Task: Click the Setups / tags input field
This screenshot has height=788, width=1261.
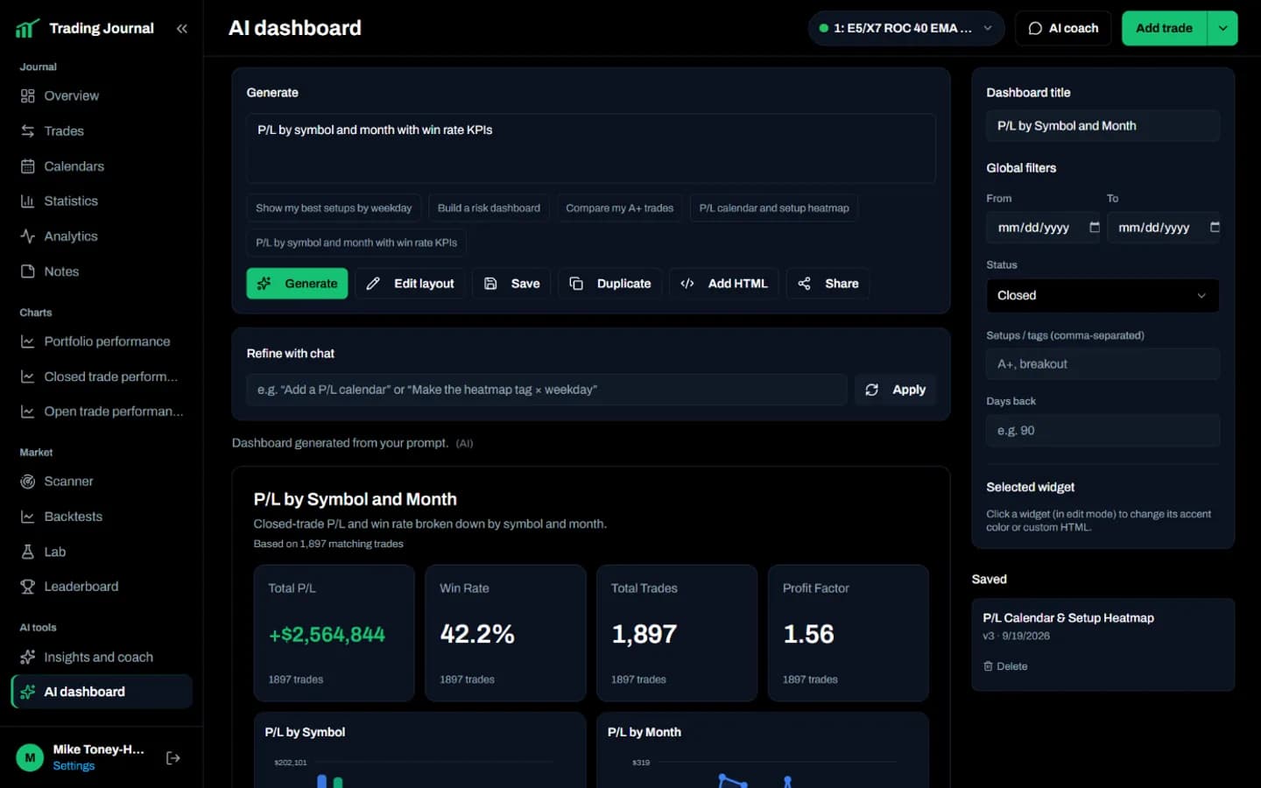Action: click(x=1102, y=364)
